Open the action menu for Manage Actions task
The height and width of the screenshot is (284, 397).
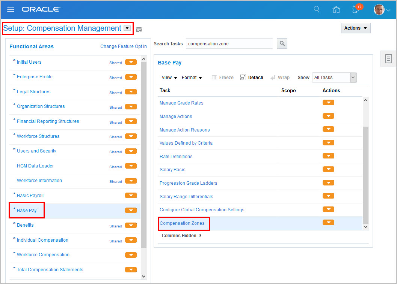coord(328,116)
